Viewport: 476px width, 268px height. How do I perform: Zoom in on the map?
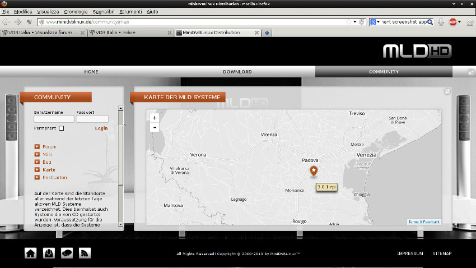155,118
